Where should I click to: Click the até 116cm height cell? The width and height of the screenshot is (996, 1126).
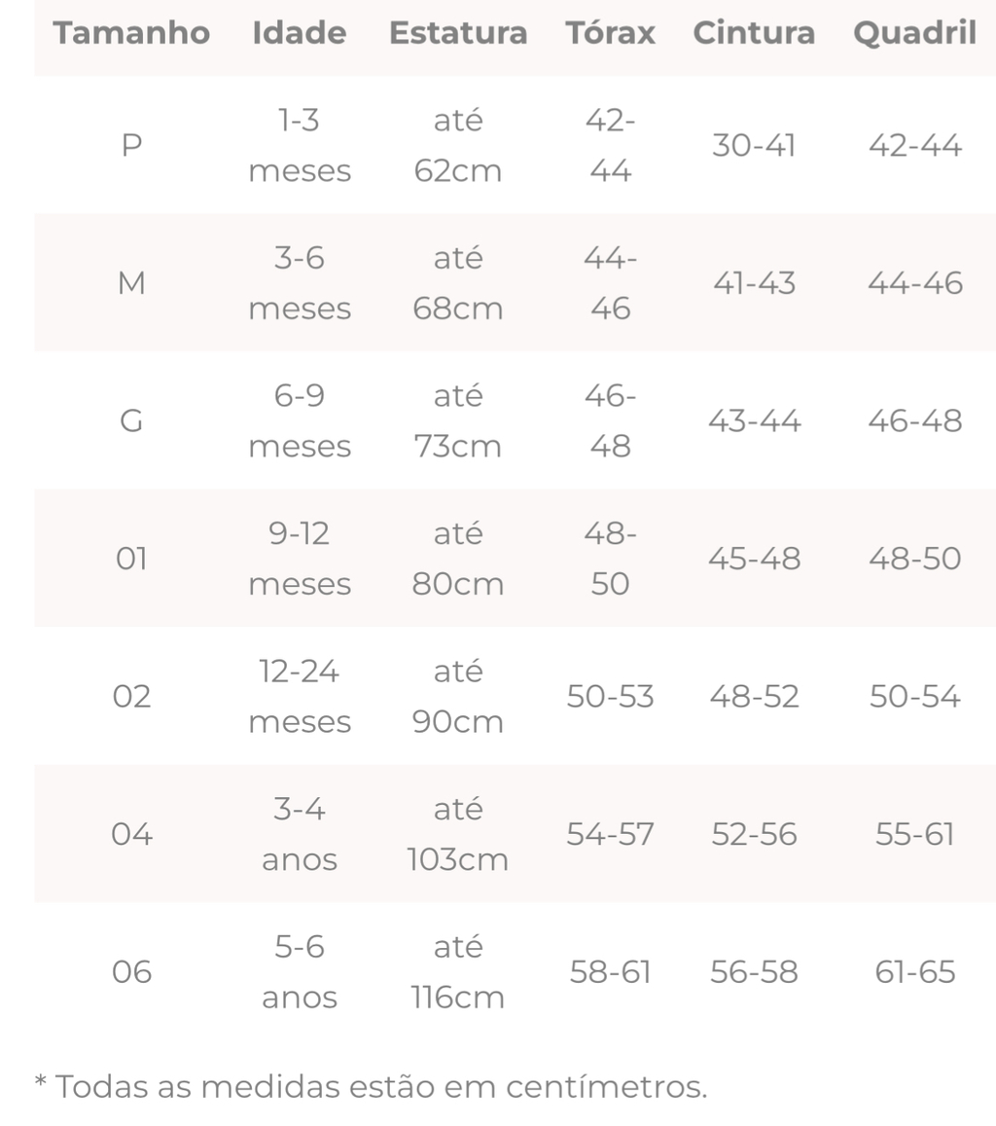pos(458,972)
